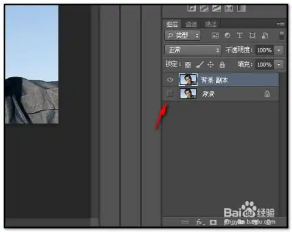The image size is (292, 232).
Task: Open the 填充 slider arrow
Action: 279,65
